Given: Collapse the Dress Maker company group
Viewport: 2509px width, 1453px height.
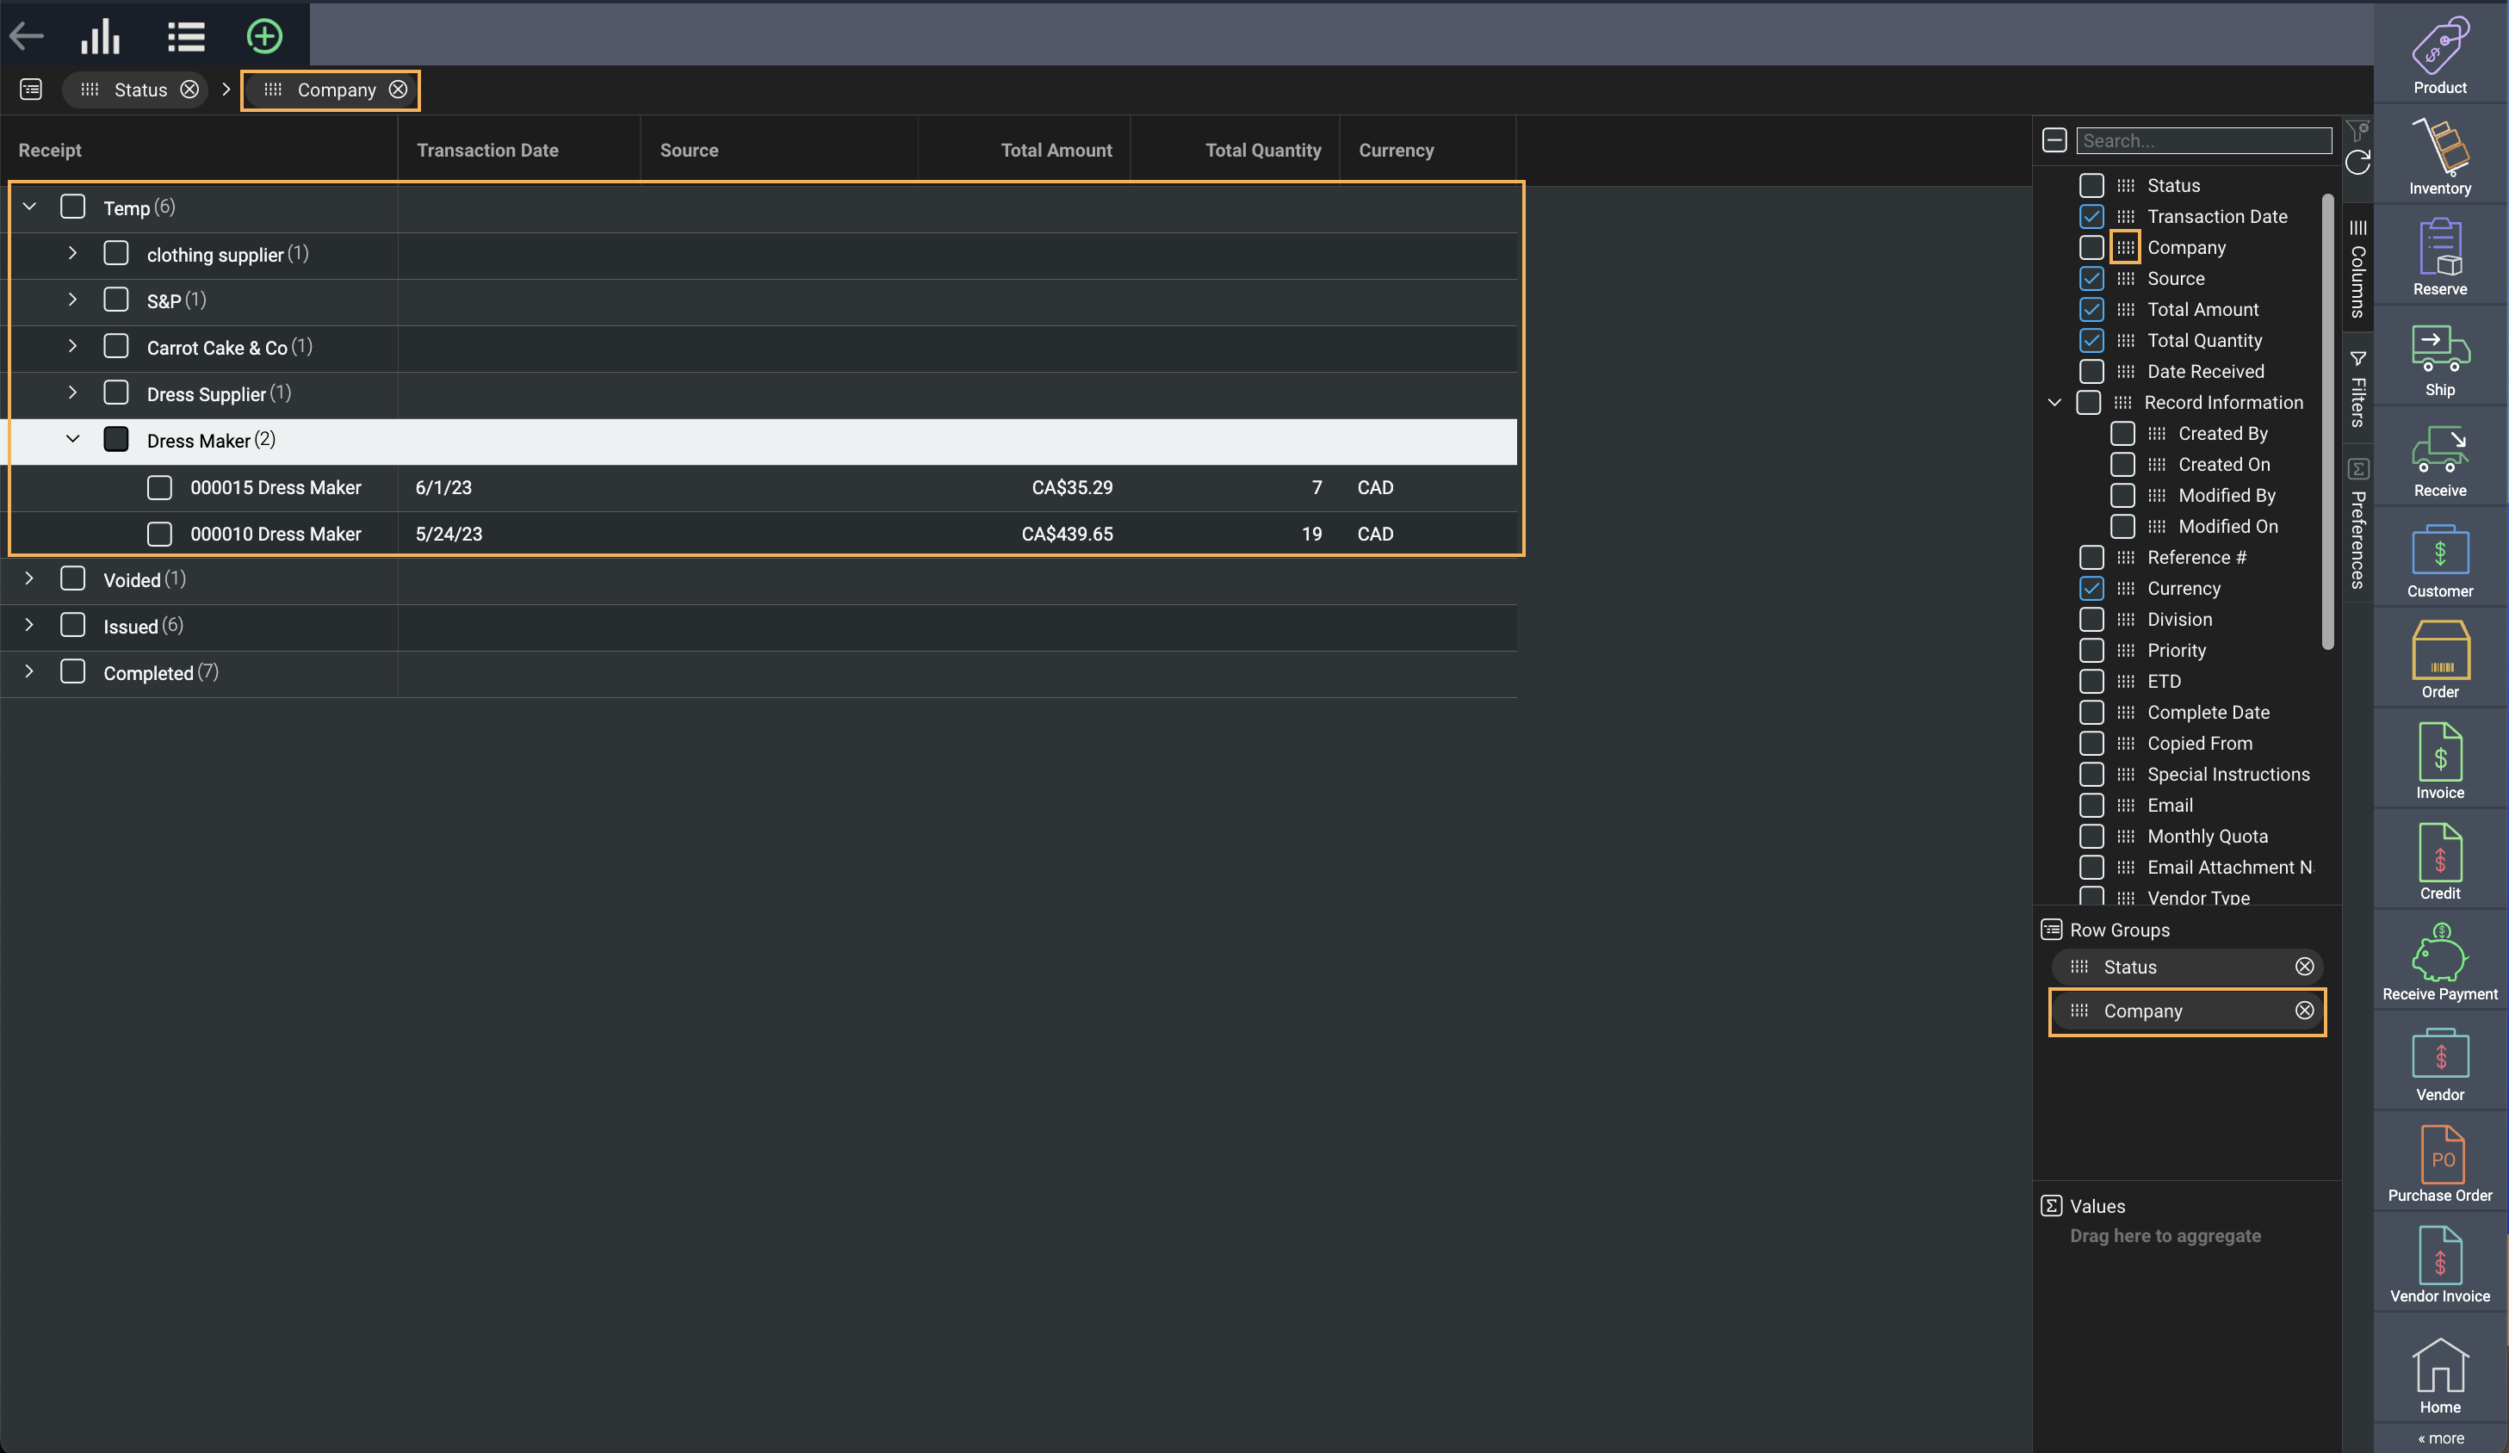Looking at the screenshot, I should [x=72, y=439].
